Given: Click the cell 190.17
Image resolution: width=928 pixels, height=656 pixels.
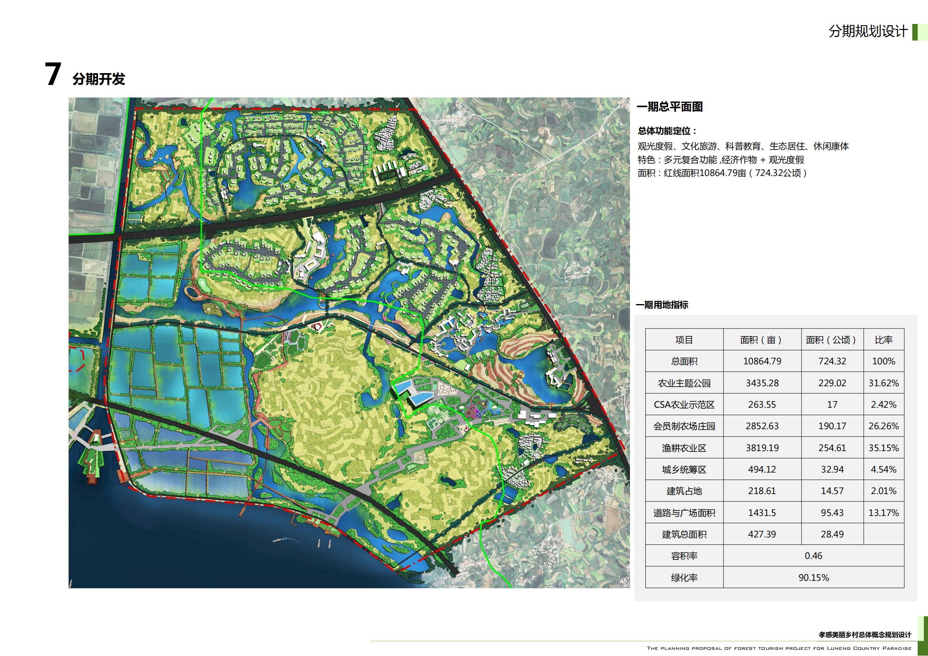Looking at the screenshot, I should tap(832, 426).
